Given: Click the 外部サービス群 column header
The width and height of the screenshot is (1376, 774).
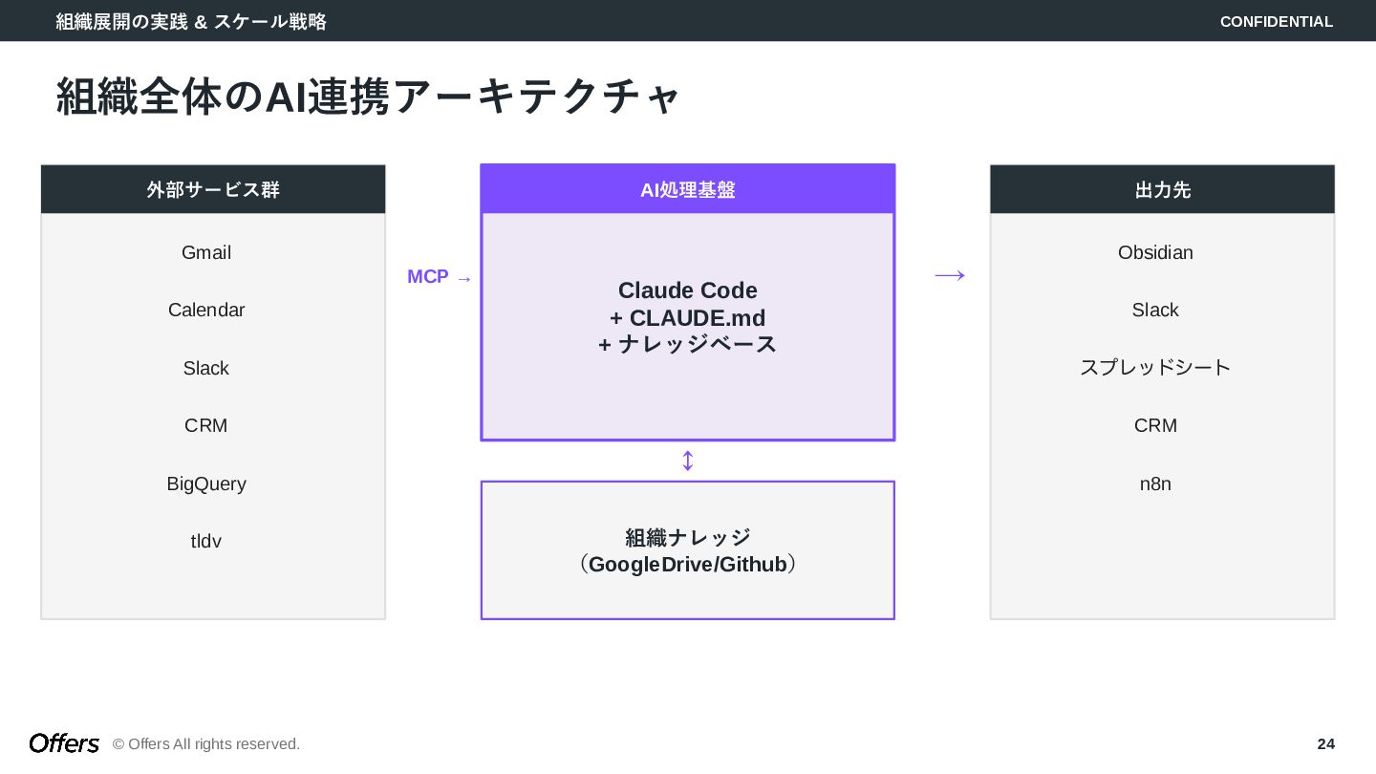Looking at the screenshot, I should (x=213, y=189).
